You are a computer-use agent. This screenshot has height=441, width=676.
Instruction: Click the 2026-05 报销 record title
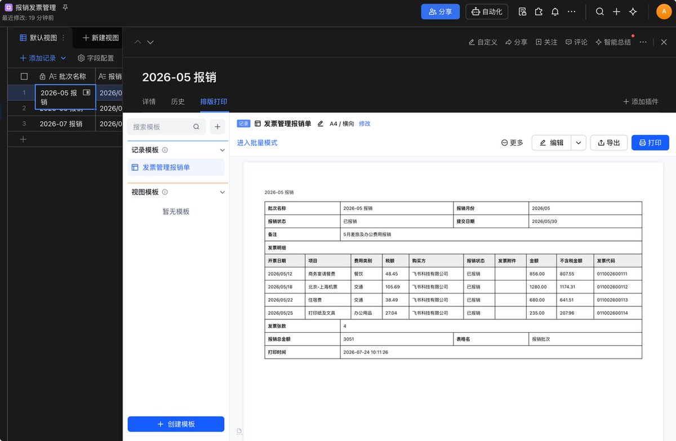(x=179, y=77)
